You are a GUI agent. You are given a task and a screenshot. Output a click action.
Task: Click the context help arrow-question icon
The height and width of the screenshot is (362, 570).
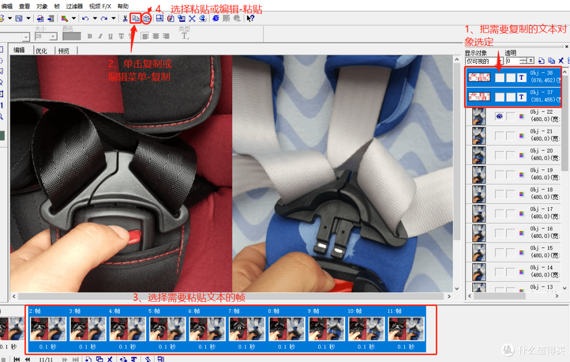tap(250, 18)
